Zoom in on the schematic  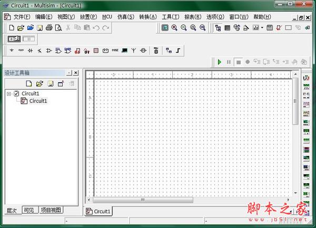[174, 27]
